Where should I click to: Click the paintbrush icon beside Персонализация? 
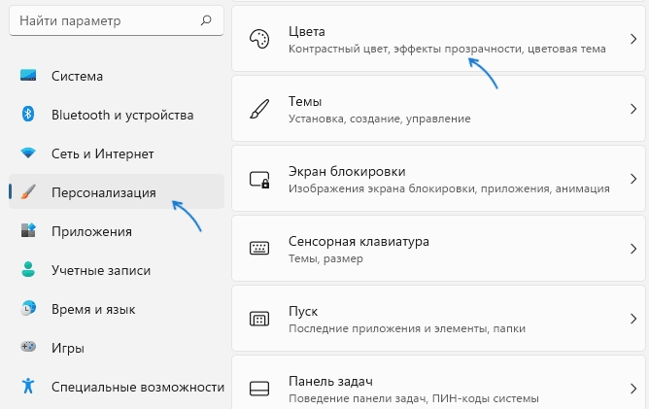click(28, 191)
